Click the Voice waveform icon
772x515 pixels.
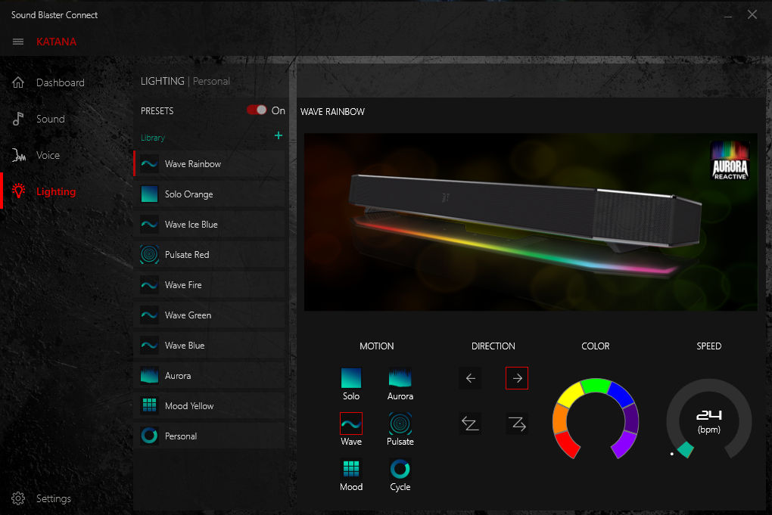[18, 155]
